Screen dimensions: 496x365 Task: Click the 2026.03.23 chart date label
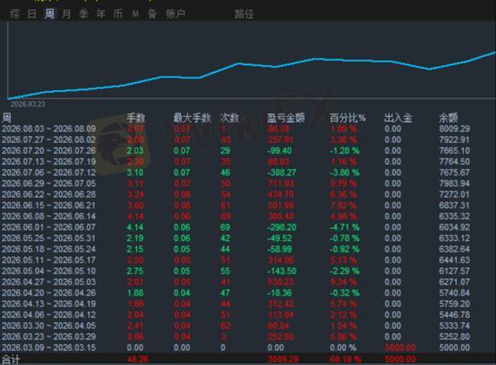click(28, 104)
